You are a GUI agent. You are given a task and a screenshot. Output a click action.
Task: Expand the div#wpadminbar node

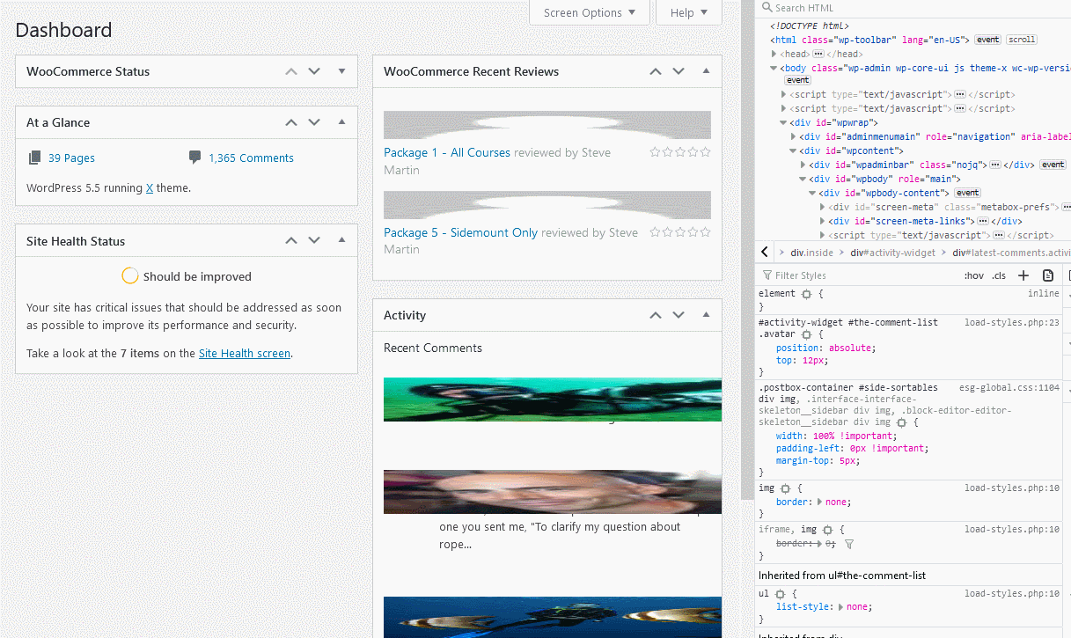803,165
